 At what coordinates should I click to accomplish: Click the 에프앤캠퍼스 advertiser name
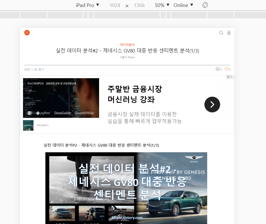[x=43, y=125]
